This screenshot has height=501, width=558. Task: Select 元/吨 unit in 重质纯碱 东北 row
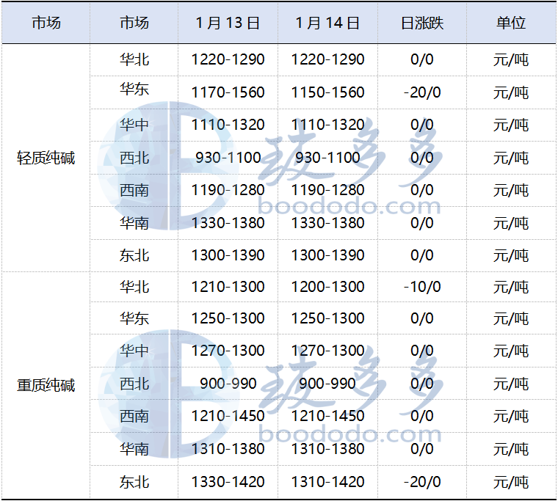coord(511,482)
